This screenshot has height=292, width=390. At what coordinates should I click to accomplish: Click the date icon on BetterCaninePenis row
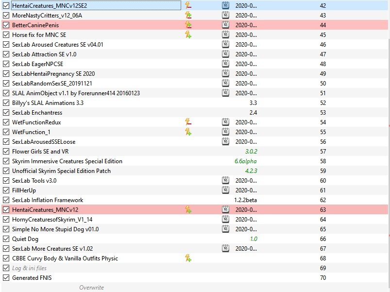point(225,25)
